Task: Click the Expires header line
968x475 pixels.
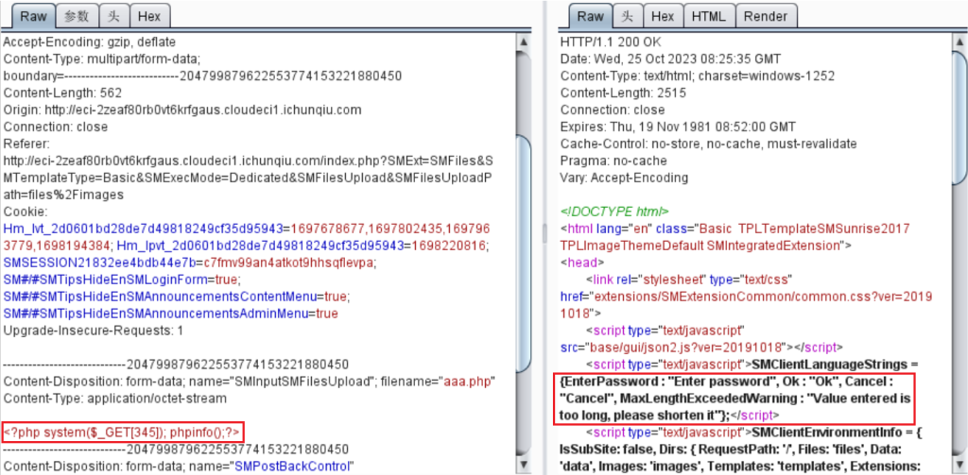Action: 679,127
